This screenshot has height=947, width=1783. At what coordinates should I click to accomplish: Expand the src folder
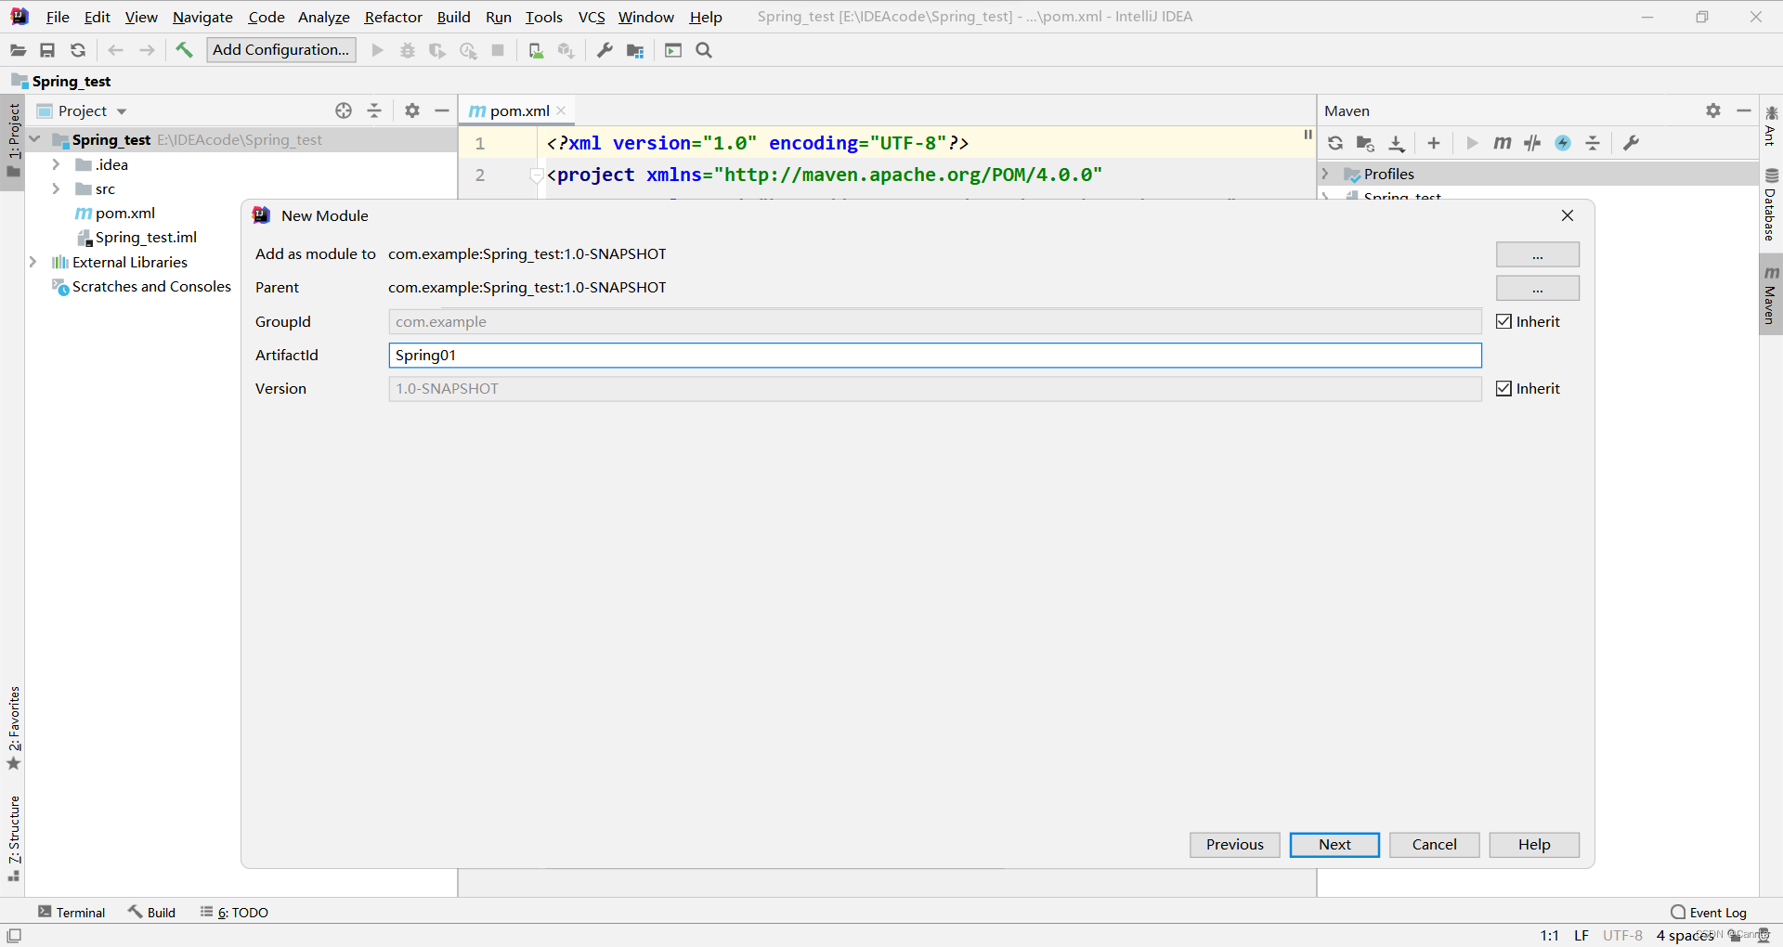[x=56, y=188]
